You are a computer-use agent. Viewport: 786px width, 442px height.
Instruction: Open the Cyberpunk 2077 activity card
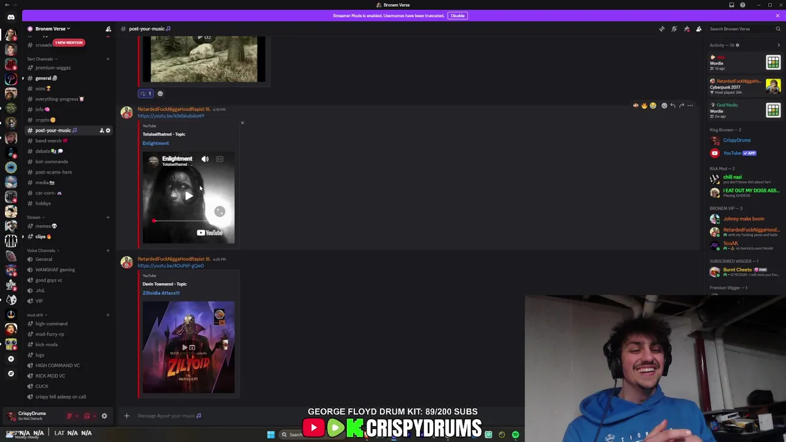coord(745,86)
